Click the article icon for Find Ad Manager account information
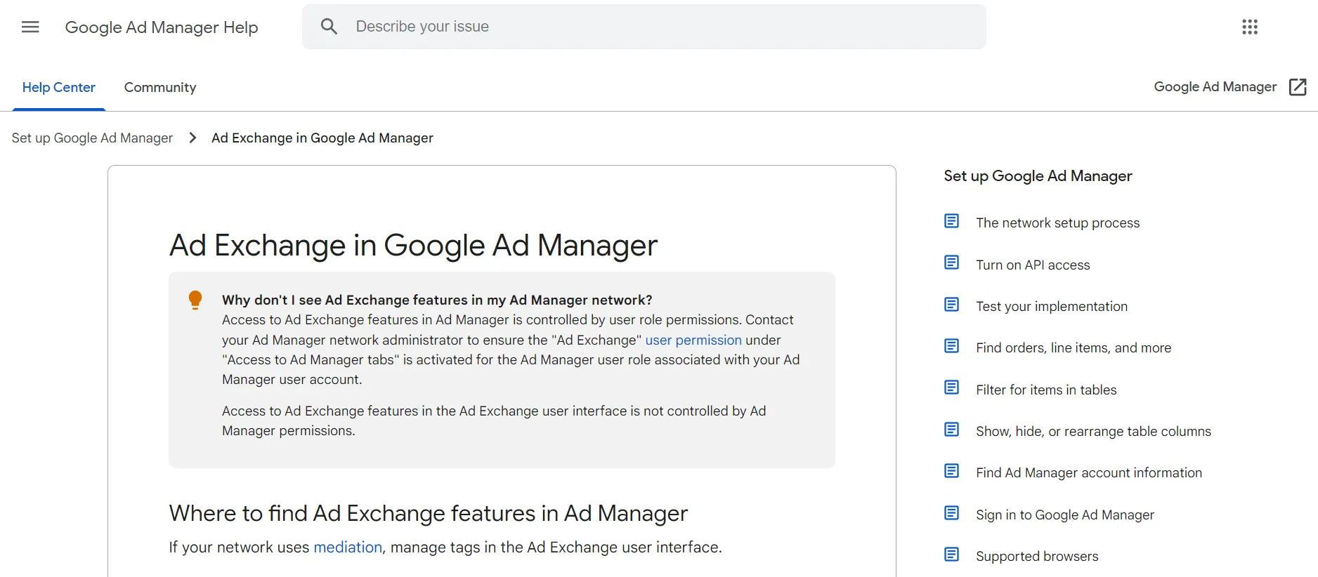This screenshot has width=1318, height=577. [951, 471]
